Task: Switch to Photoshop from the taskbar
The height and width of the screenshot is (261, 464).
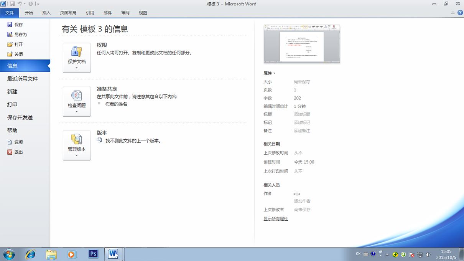Action: click(x=93, y=254)
